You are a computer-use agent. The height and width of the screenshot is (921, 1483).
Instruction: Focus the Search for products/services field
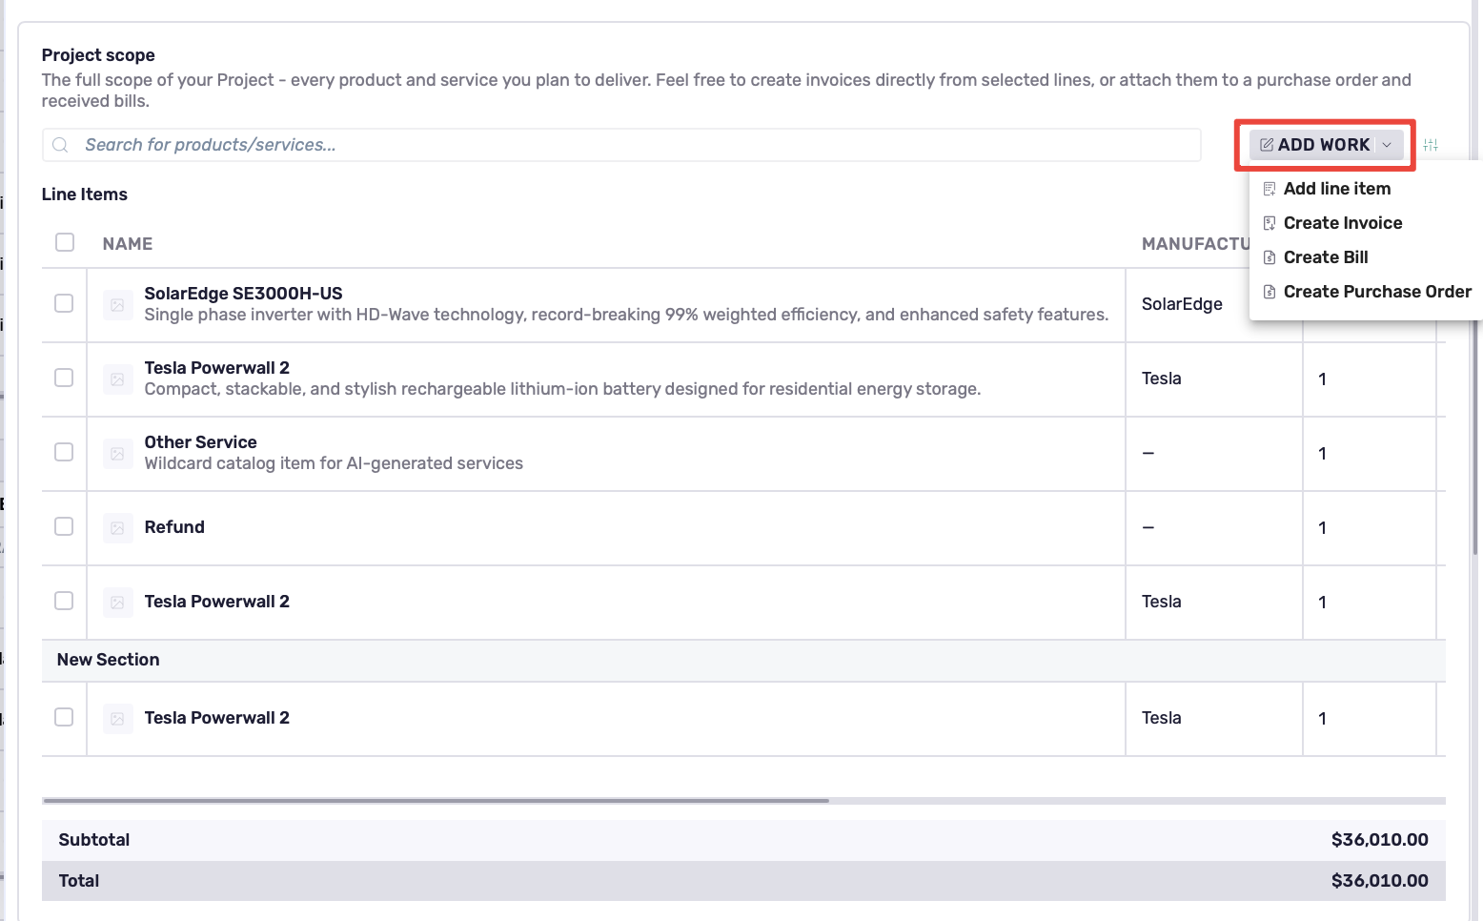pyautogui.click(x=621, y=145)
